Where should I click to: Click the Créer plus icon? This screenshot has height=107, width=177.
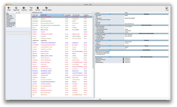tap(9, 8)
